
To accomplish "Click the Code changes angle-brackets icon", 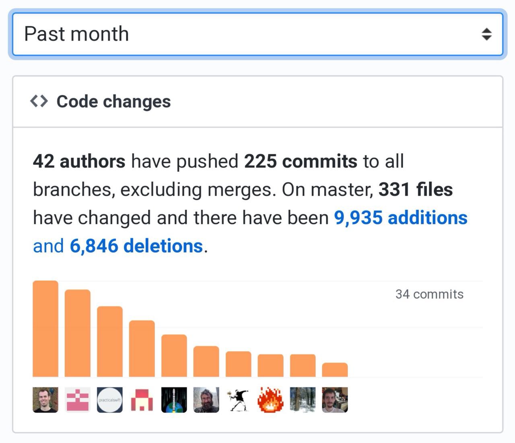I will coord(39,101).
